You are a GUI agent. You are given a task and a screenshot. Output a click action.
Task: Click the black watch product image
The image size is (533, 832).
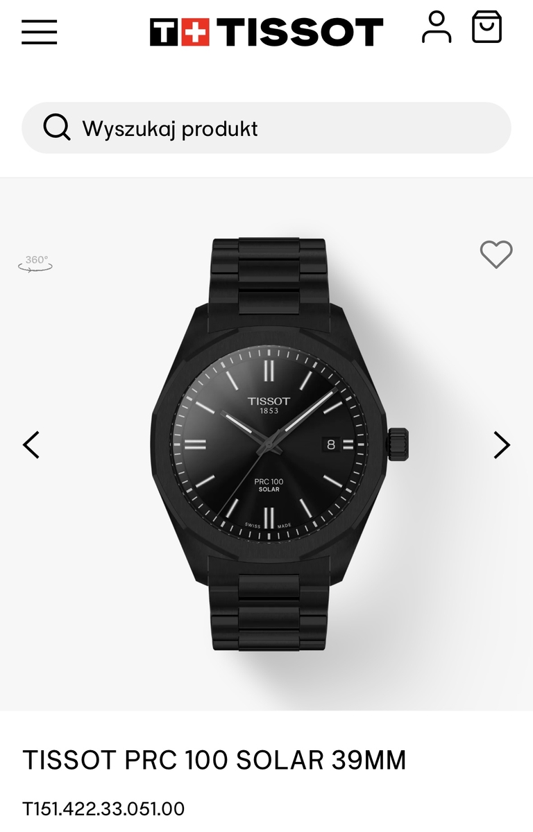click(x=280, y=444)
